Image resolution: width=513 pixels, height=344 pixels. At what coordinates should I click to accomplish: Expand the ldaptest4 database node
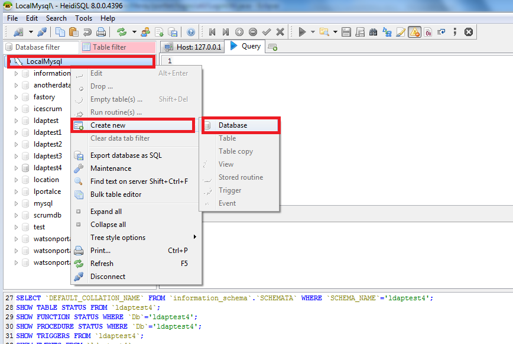click(16, 168)
